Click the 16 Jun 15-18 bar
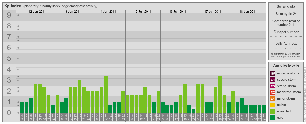306x124 pixels. [x=185, y=98]
